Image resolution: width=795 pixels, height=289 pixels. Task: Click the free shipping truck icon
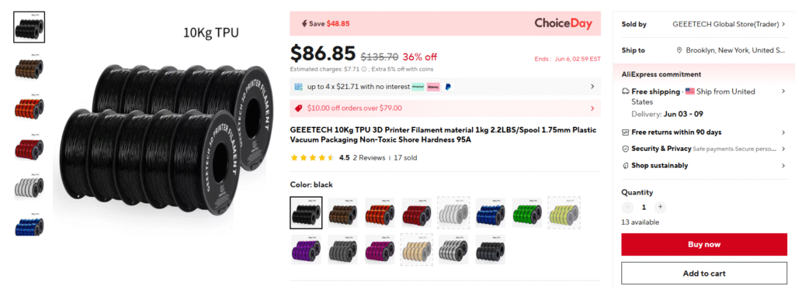click(626, 91)
